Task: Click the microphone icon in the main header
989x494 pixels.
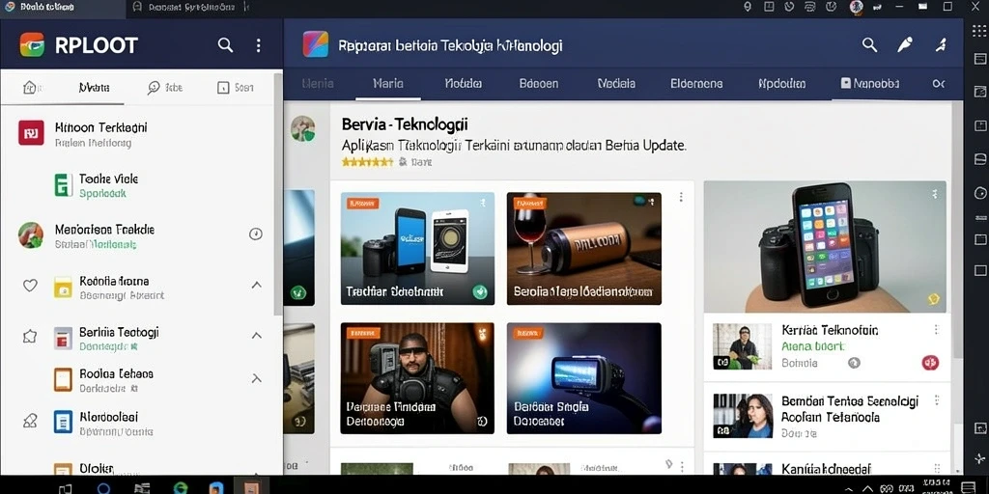Action: (904, 44)
